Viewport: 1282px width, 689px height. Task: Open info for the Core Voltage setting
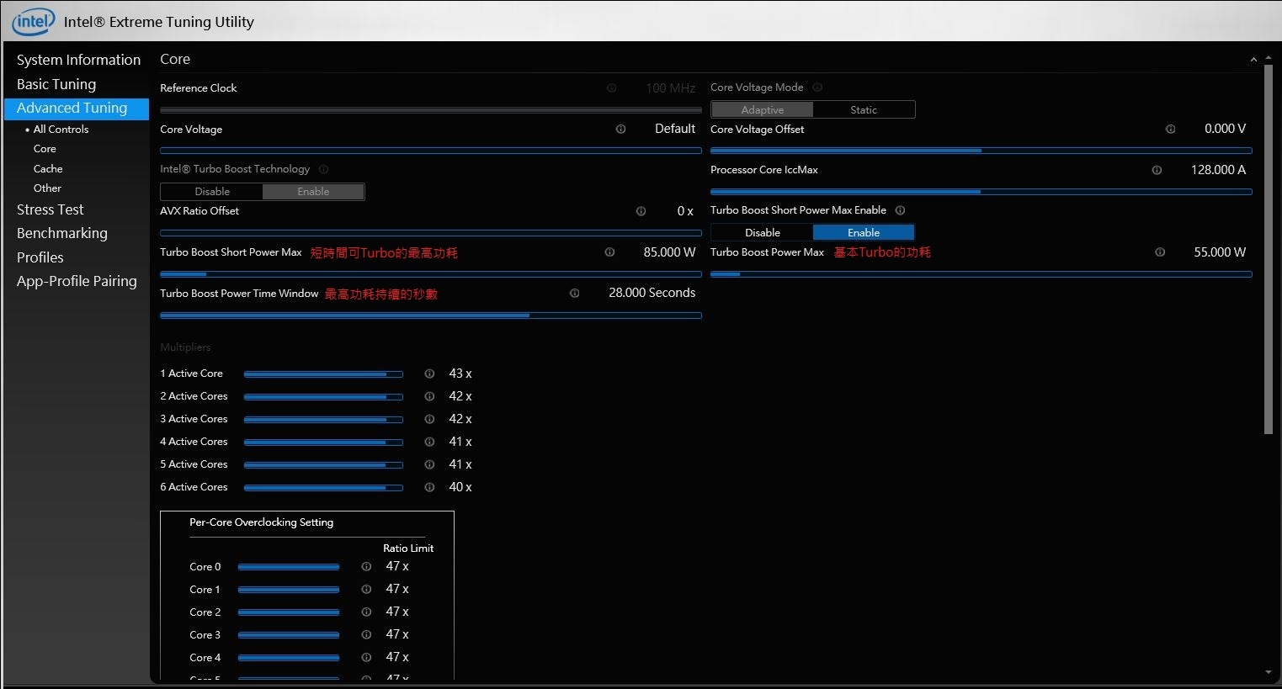pyautogui.click(x=620, y=130)
